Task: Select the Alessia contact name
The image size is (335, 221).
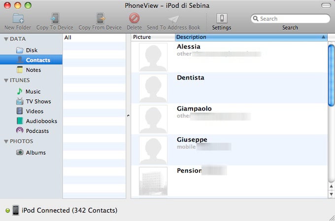Action: [188, 46]
